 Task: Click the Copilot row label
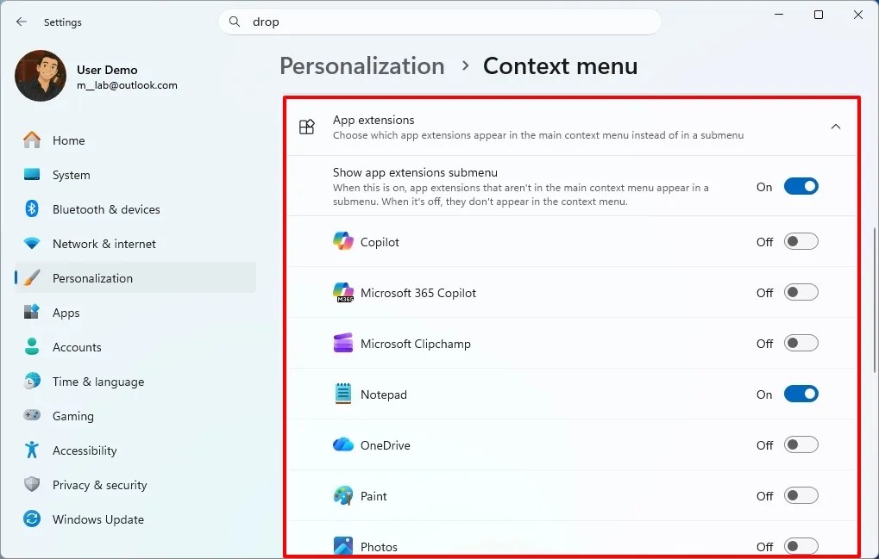coord(380,242)
